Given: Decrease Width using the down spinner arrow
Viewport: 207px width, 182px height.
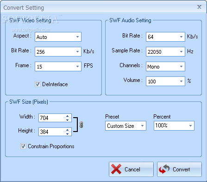Looking at the screenshot, I should pos(67,120).
